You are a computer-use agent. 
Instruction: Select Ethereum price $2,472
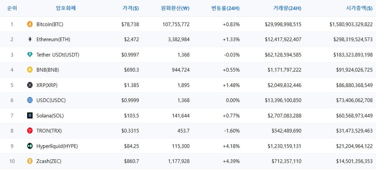click(131, 39)
